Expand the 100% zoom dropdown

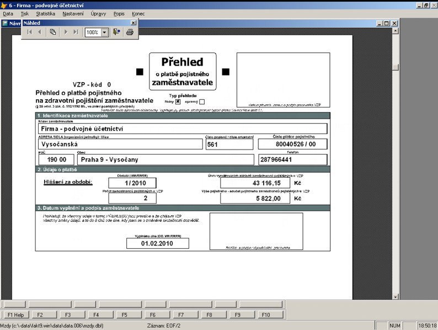105,33
